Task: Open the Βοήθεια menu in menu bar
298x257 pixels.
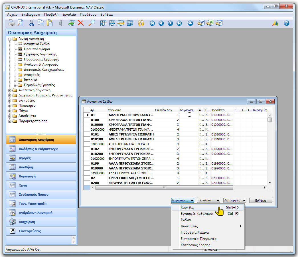Action: click(106, 15)
